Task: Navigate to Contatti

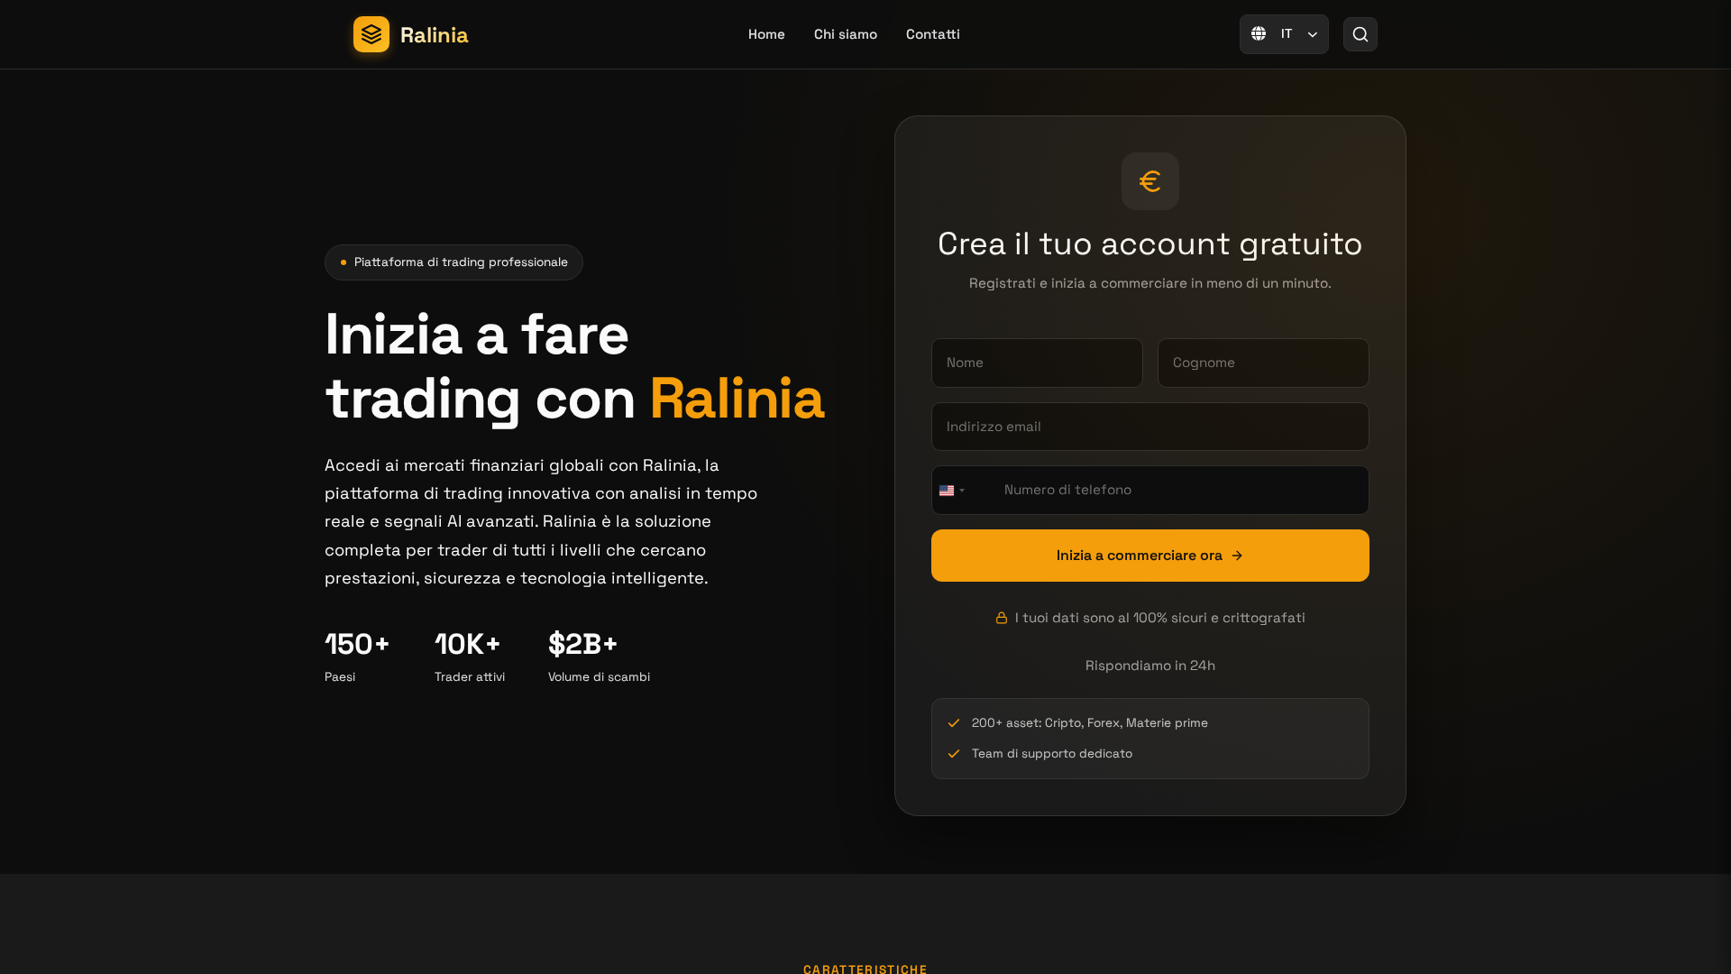Action: [x=932, y=34]
